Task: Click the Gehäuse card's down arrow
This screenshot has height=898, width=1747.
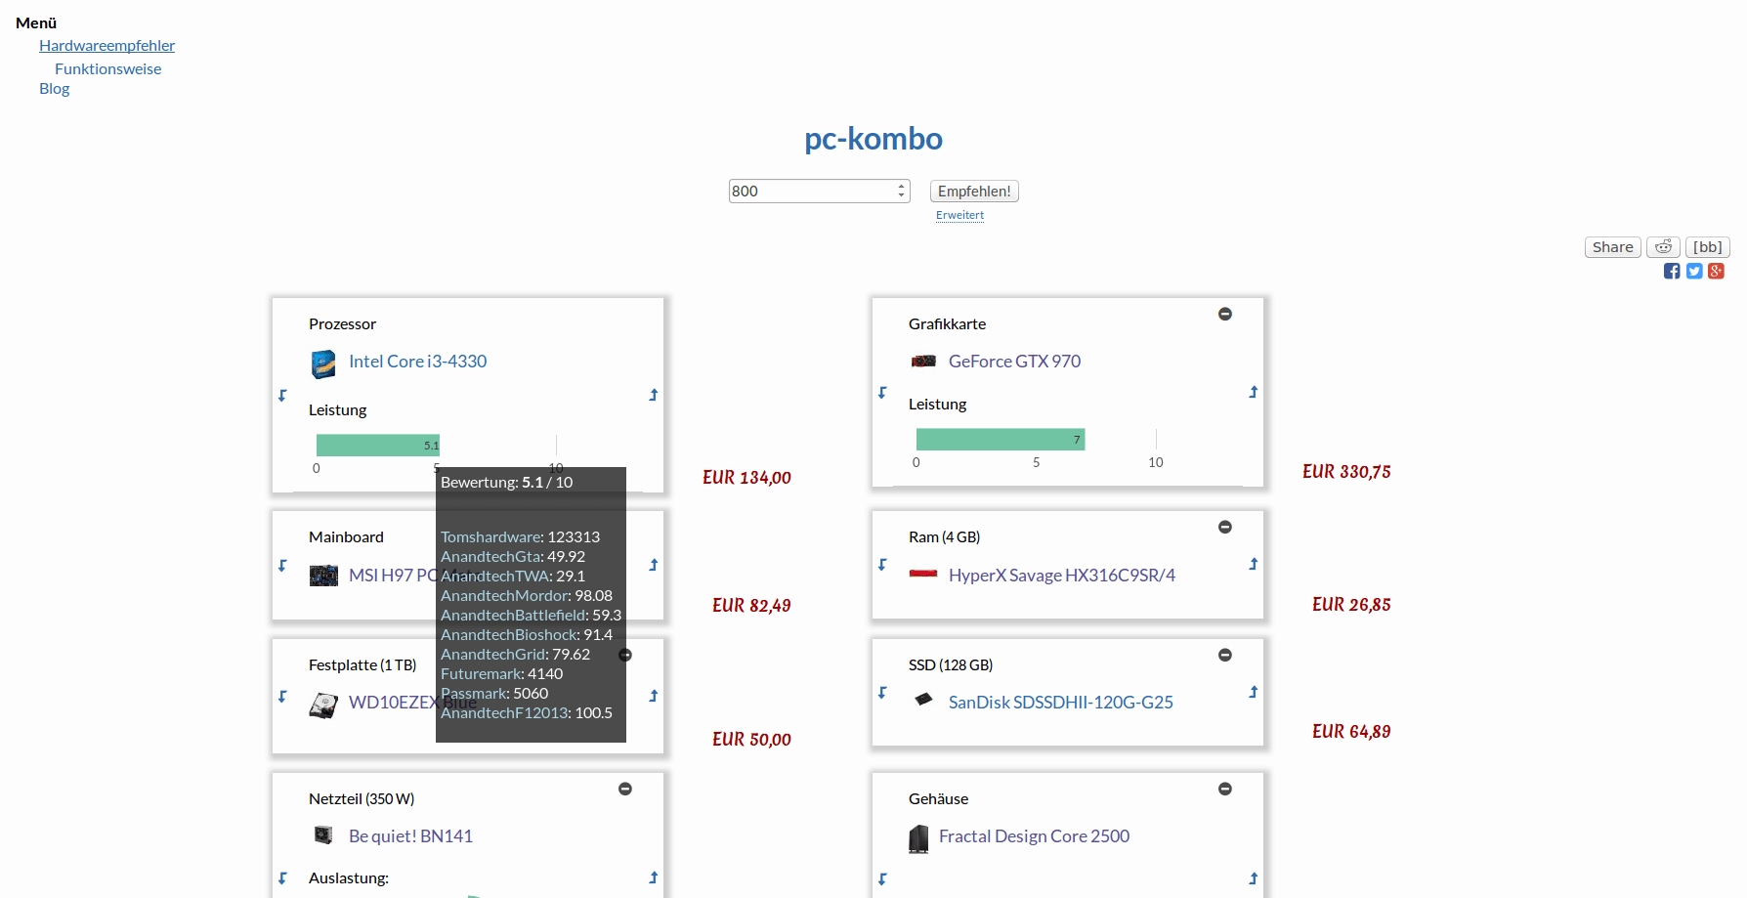Action: coord(882,879)
